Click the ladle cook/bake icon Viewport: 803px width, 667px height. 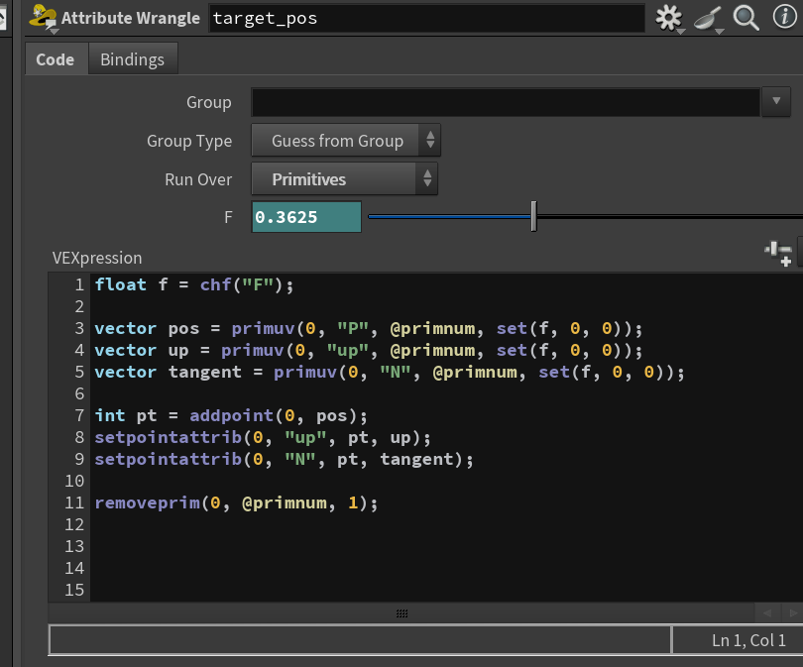click(709, 20)
